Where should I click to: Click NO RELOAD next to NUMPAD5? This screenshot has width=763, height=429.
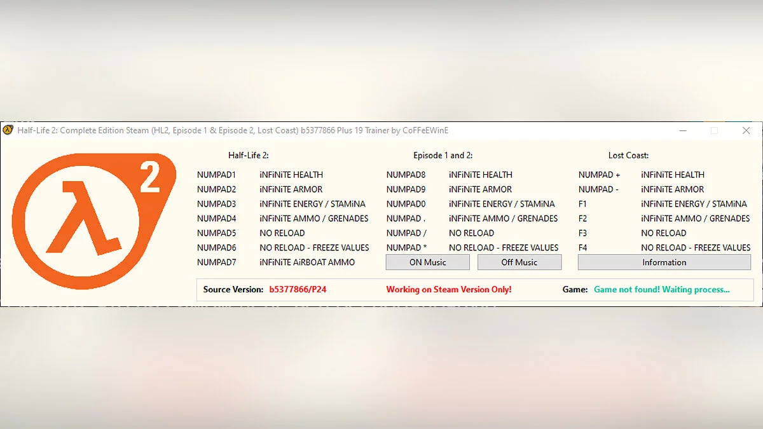[x=282, y=233]
